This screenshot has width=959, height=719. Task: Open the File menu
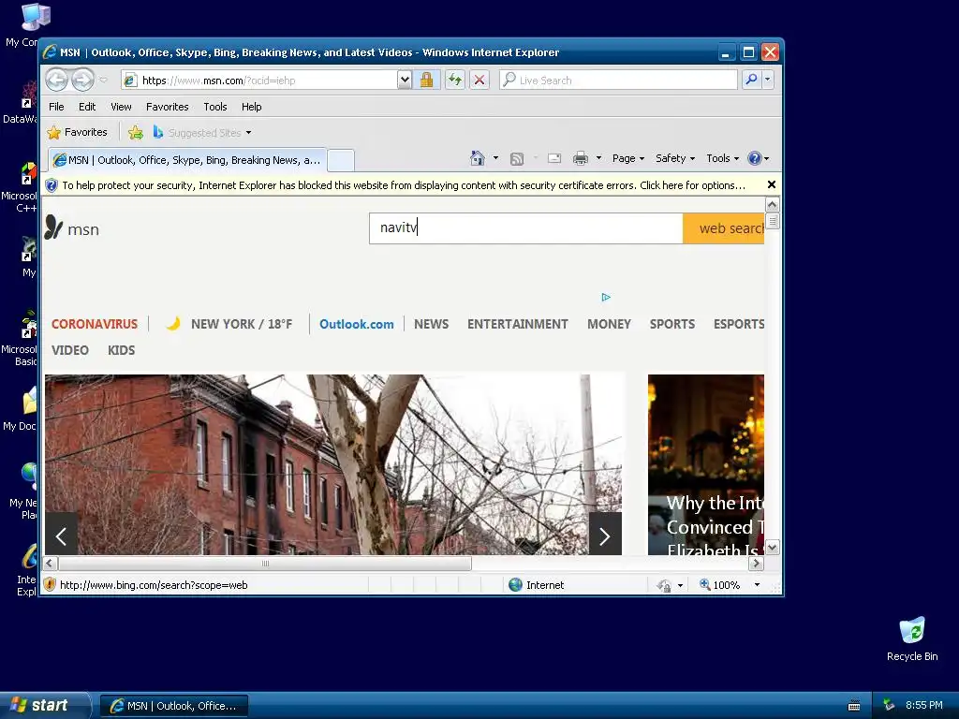56,107
